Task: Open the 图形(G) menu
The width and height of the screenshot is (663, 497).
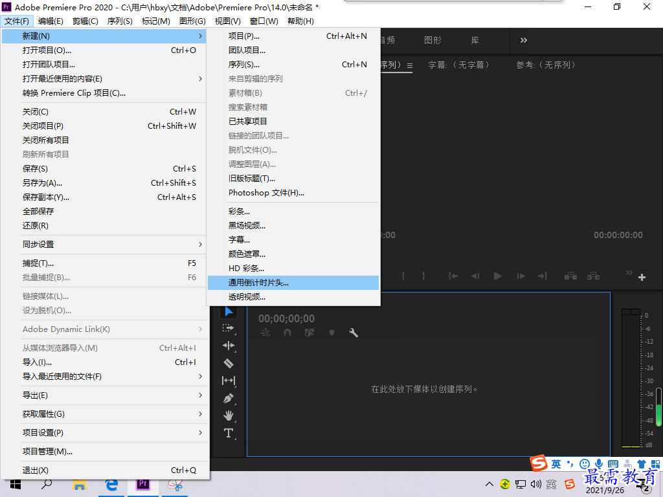Action: tap(192, 21)
